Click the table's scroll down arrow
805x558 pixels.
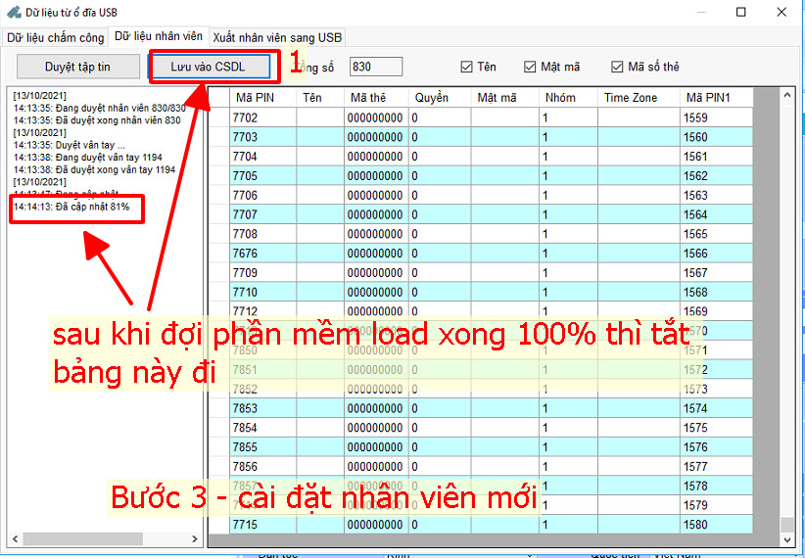click(x=787, y=539)
